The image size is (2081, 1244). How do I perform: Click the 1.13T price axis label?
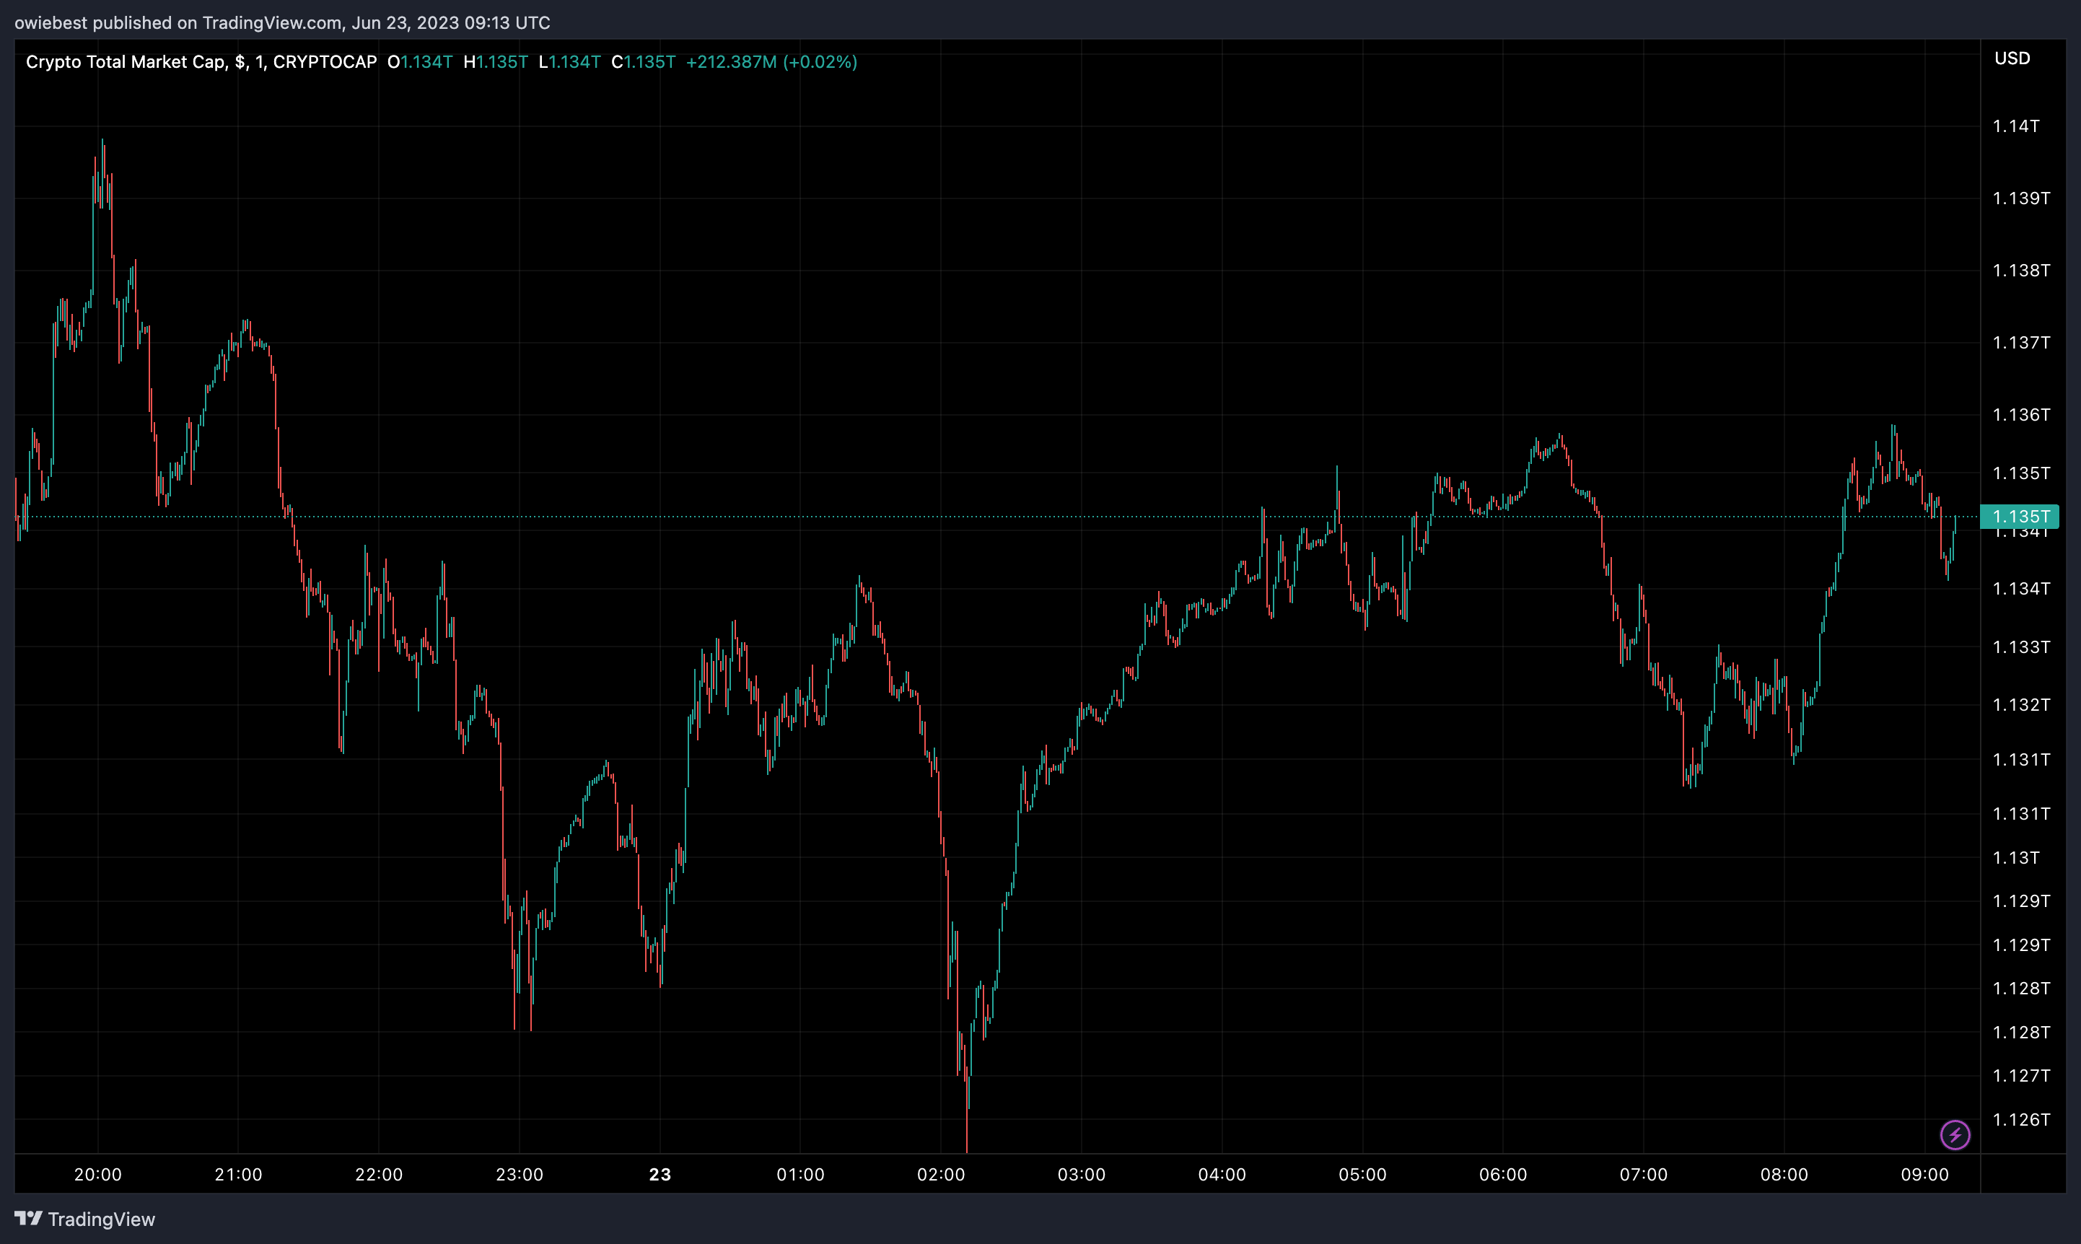[2015, 857]
